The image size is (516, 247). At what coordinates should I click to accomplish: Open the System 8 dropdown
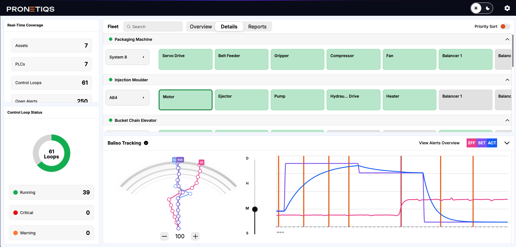(127, 57)
